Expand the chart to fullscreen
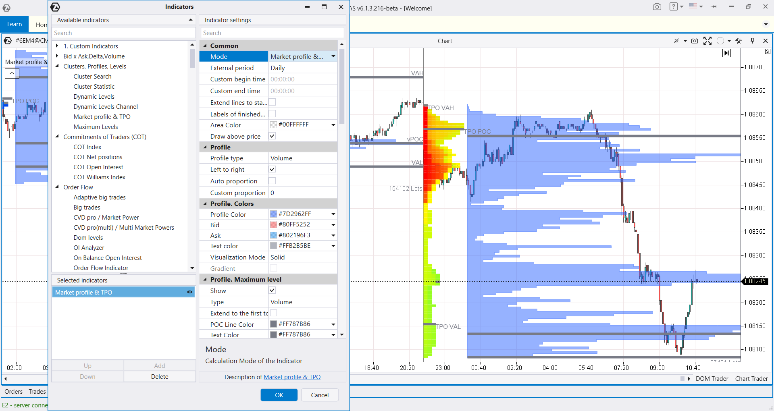Image resolution: width=774 pixels, height=411 pixels. (707, 41)
